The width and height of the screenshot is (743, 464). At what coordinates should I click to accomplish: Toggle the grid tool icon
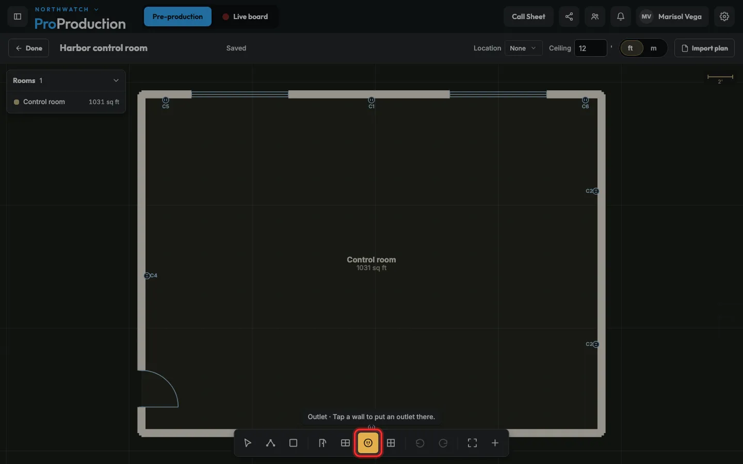click(391, 443)
